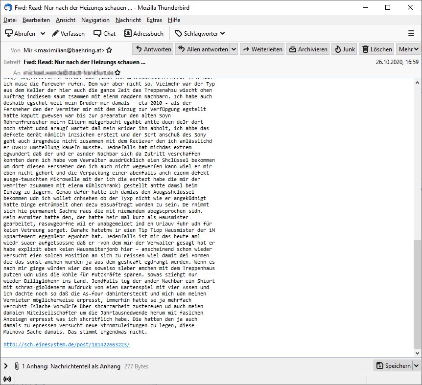The width and height of the screenshot is (422, 385).
Task: Open the Adressbuch
Action: [143, 33]
